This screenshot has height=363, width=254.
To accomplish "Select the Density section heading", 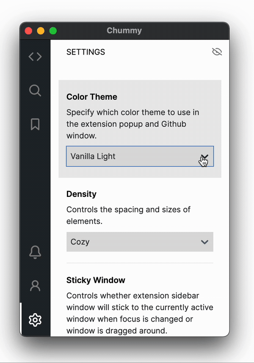I will coord(81,194).
